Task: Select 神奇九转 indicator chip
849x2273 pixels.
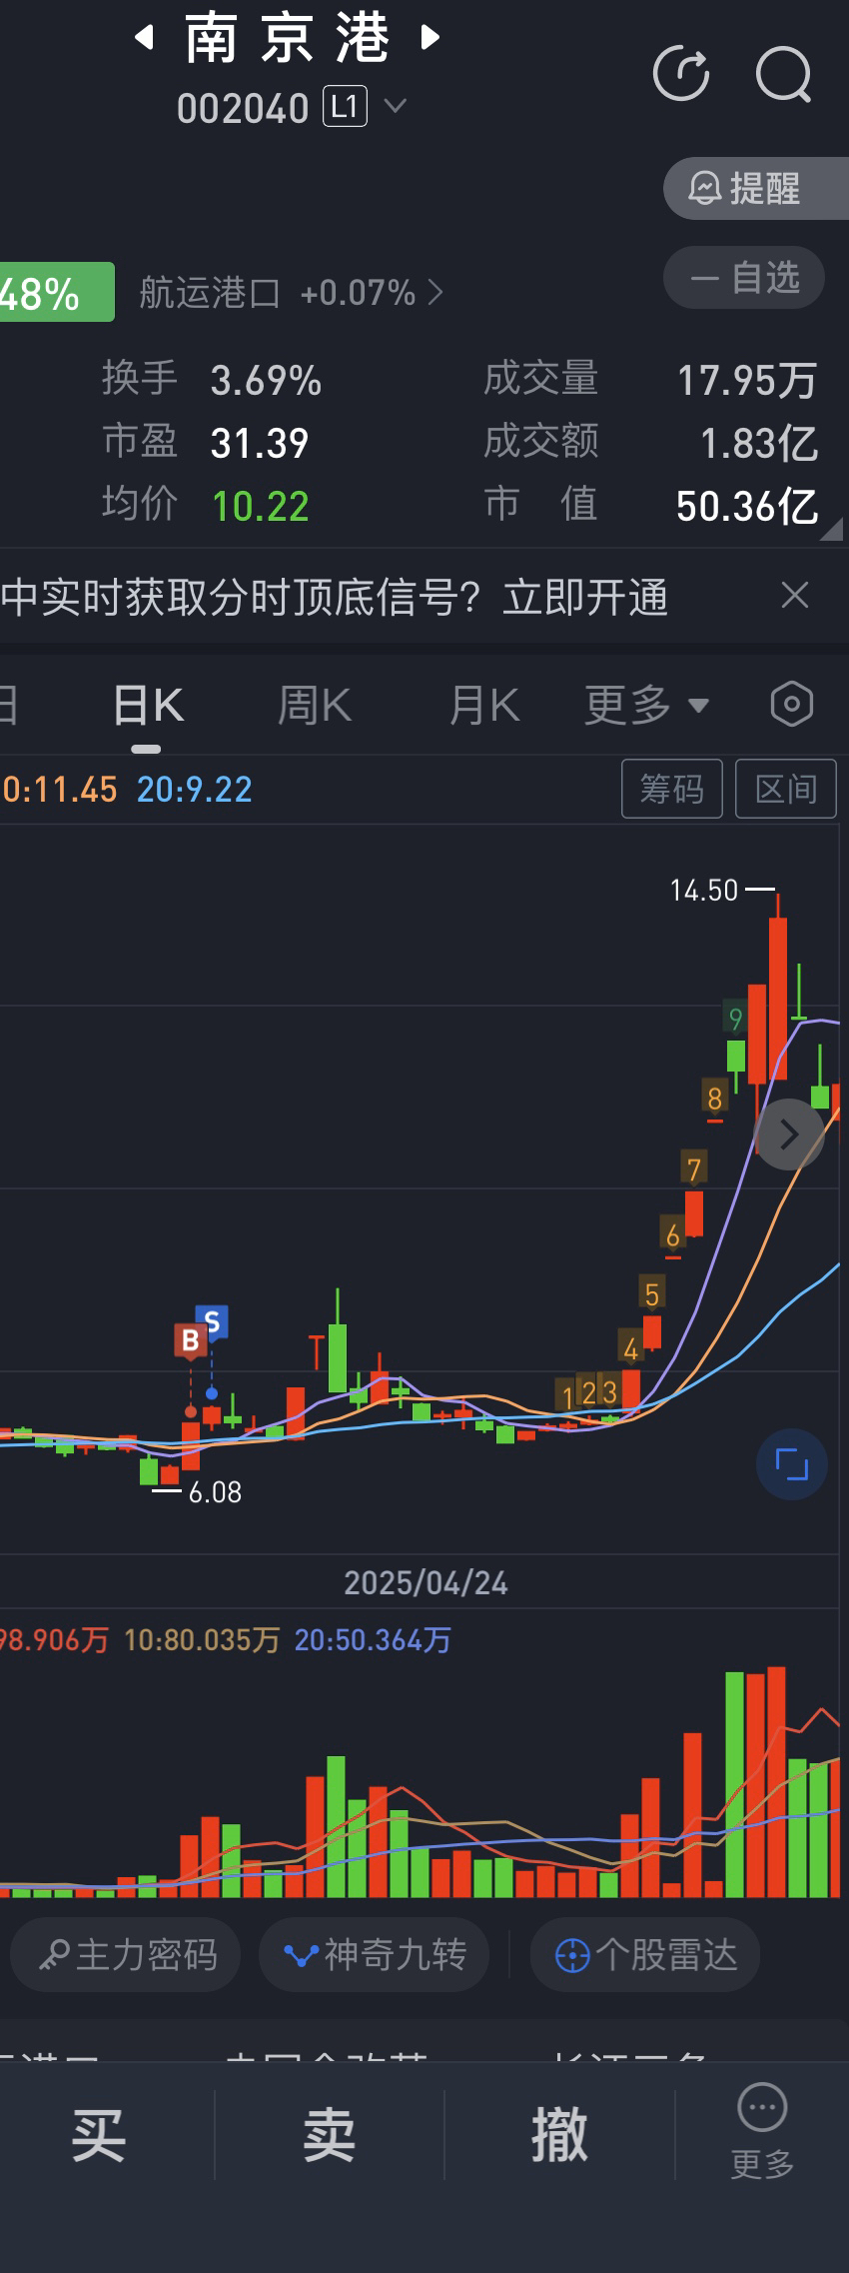Action: [x=374, y=1955]
